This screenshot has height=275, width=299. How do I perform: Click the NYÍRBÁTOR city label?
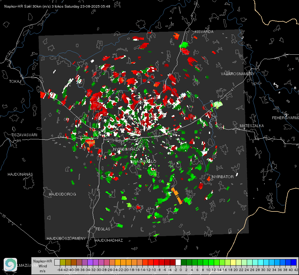tap(223, 177)
